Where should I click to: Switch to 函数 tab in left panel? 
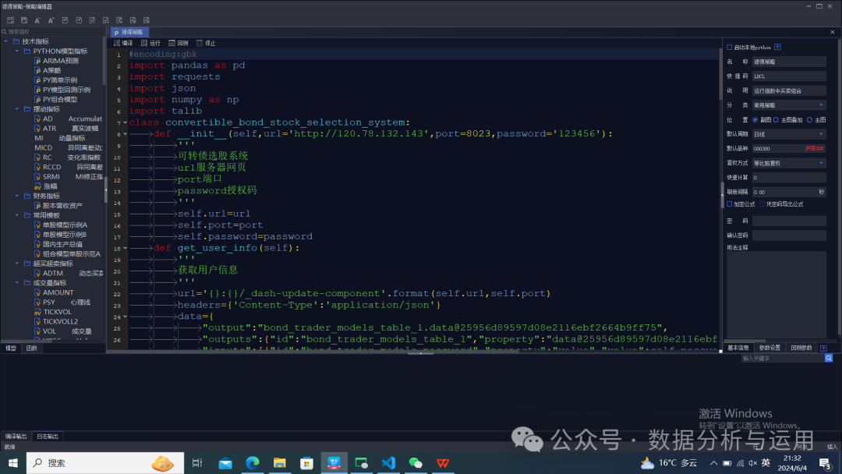coord(32,348)
